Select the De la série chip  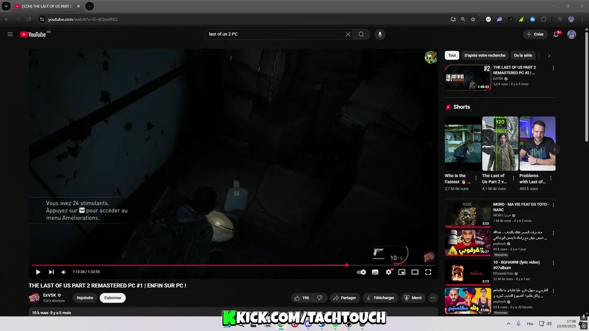pyautogui.click(x=523, y=55)
